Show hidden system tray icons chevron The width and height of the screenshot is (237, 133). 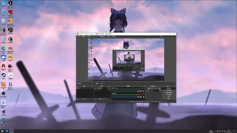pos(216,131)
